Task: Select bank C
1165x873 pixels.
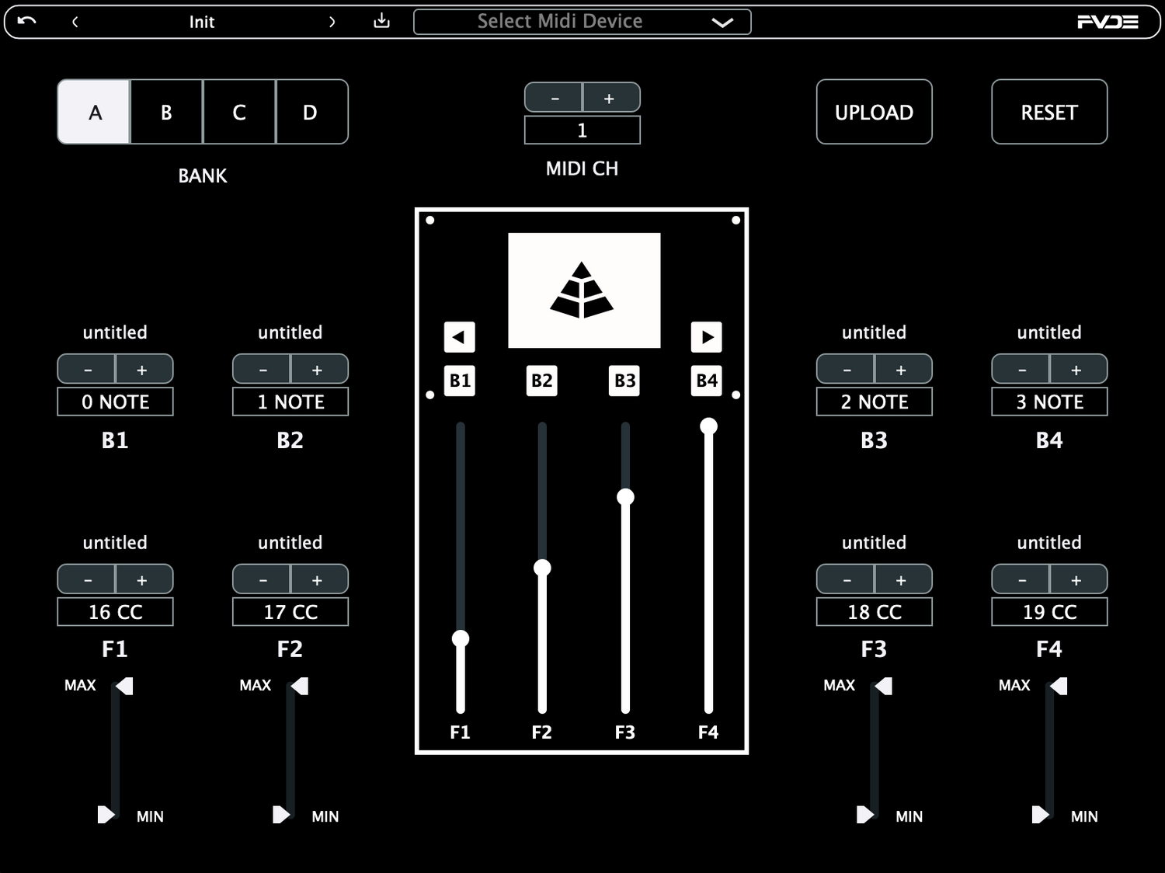Action: [x=239, y=113]
